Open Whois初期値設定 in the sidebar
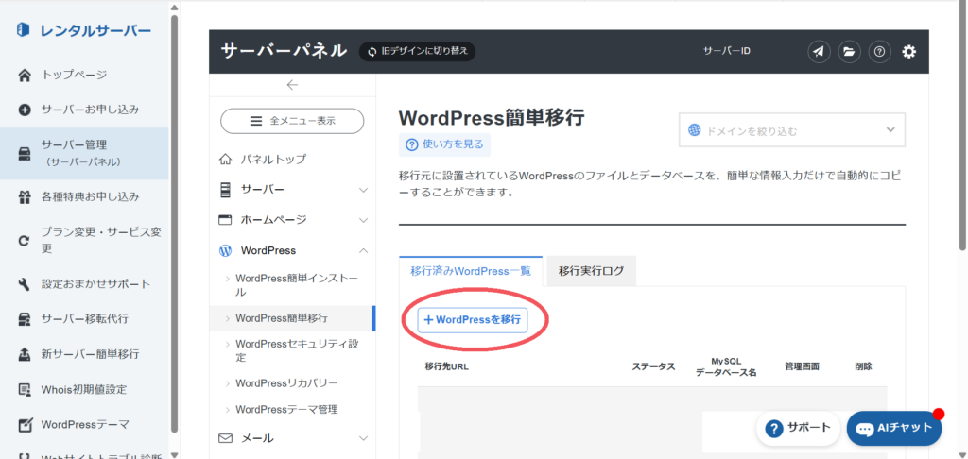Screen dimensions: 968x459 [x=84, y=390]
